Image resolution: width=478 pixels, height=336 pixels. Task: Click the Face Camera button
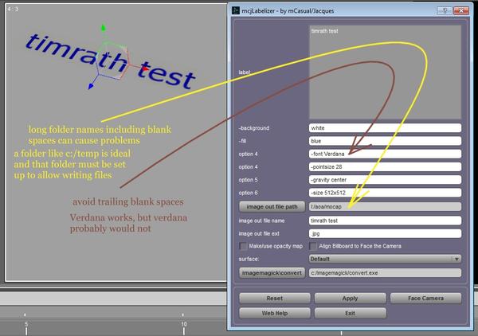426,299
